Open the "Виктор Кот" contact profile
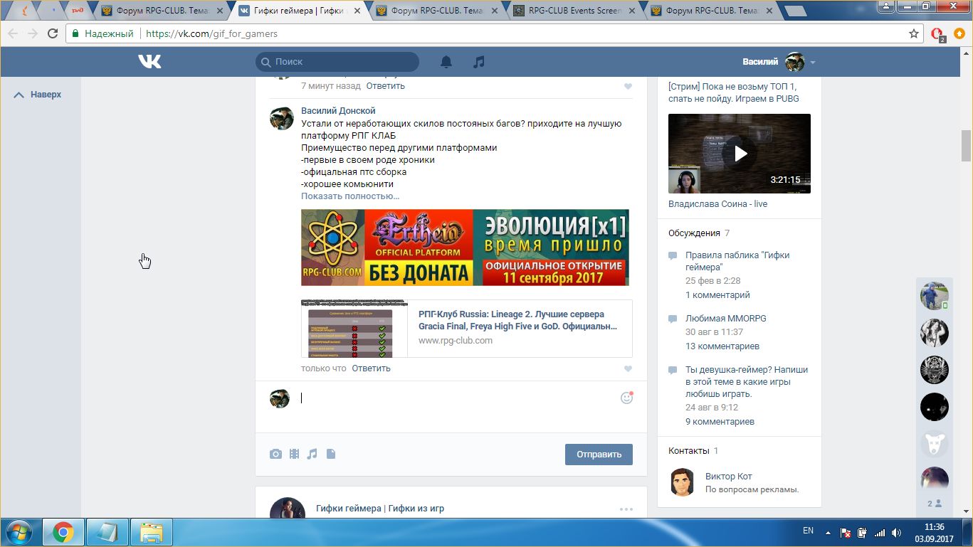 (x=728, y=477)
